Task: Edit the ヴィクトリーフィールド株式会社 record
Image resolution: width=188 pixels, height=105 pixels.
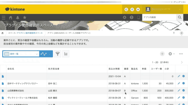Action: 179,98
